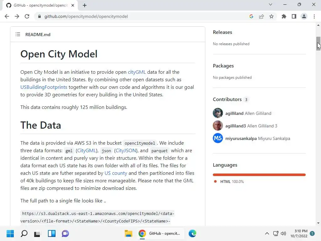Click the Open City Model heading
321x241 pixels.
point(59,54)
